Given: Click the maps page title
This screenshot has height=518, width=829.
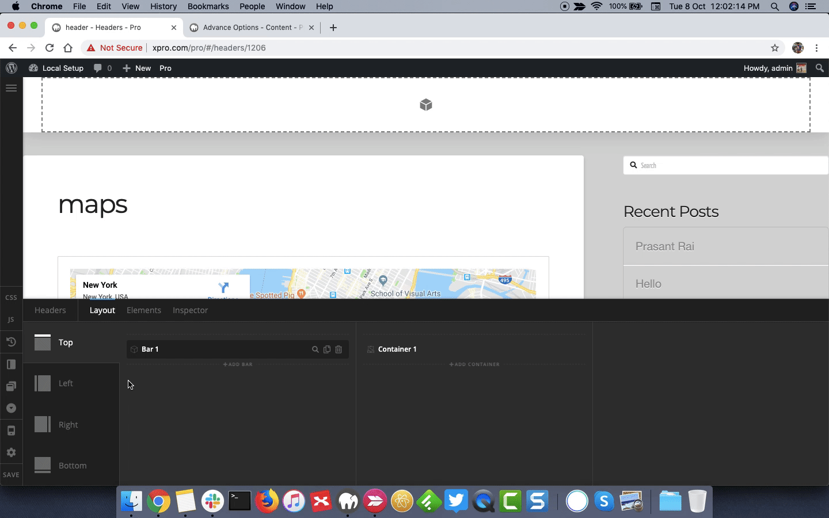Looking at the screenshot, I should pos(93,204).
